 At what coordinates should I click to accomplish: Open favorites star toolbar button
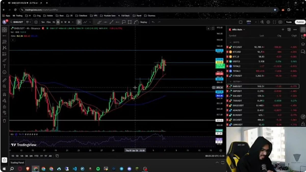pyautogui.click(x=4, y=160)
